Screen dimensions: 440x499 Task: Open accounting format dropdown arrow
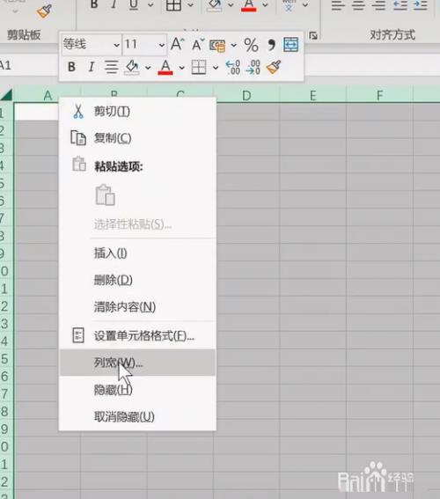pos(233,45)
